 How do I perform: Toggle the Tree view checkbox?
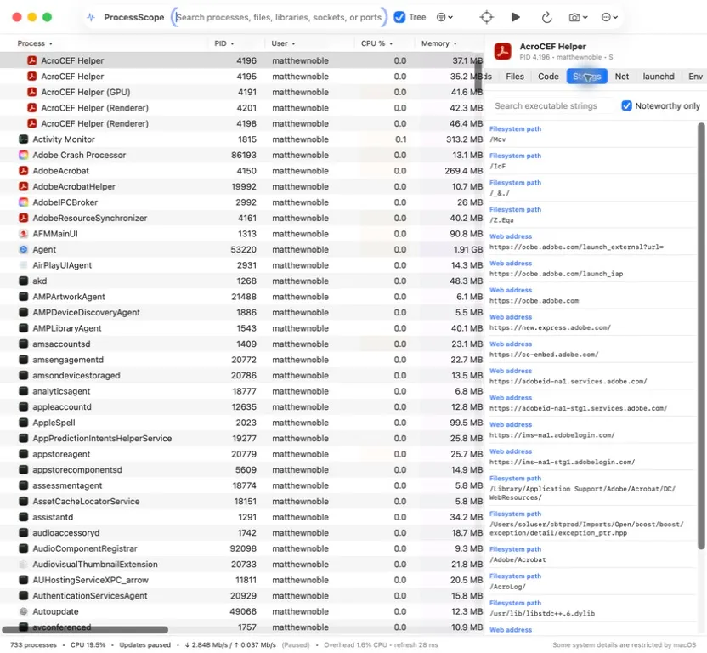[399, 17]
